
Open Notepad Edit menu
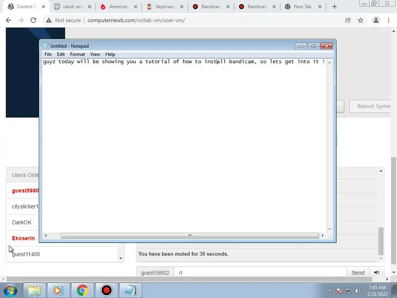click(x=61, y=54)
